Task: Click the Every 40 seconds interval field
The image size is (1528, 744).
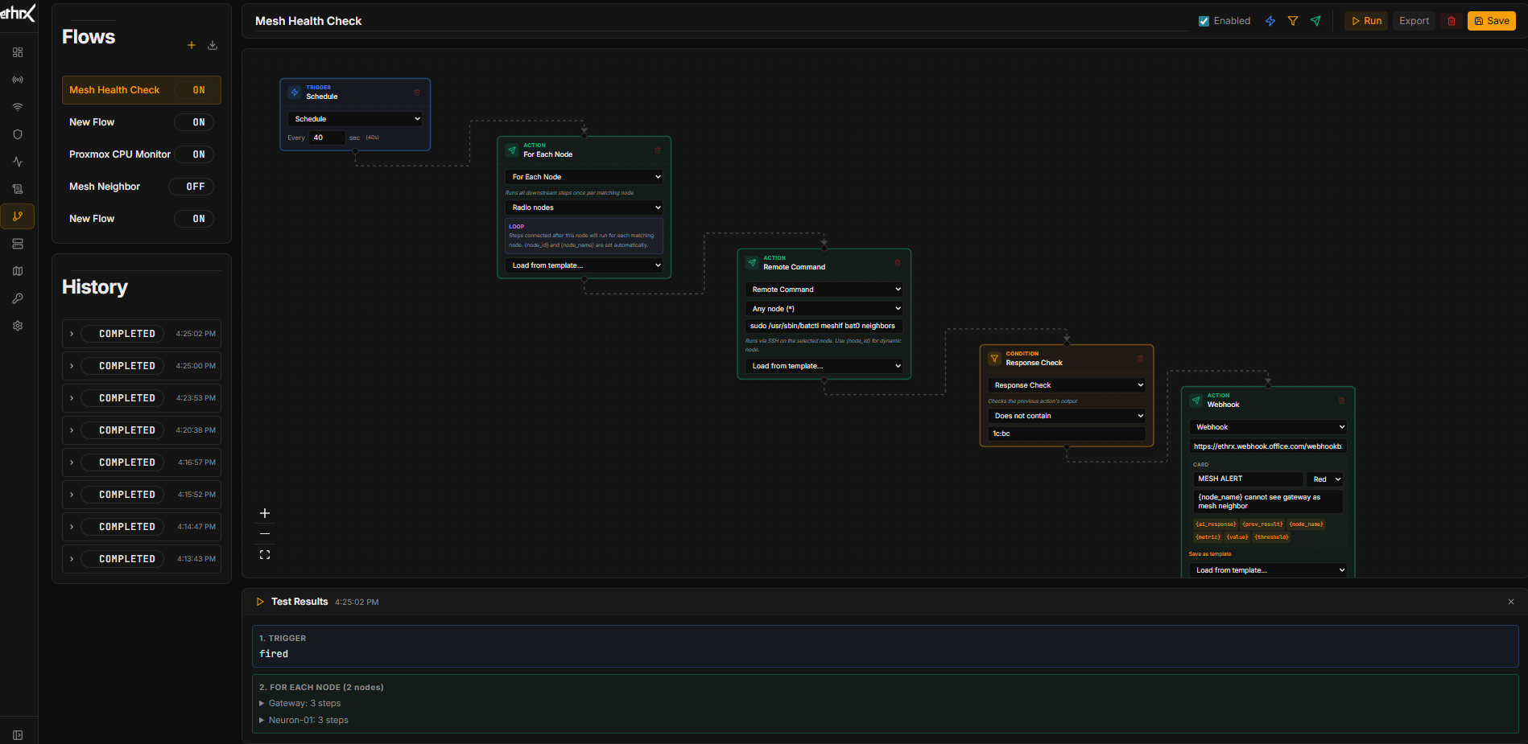Action: pos(327,138)
